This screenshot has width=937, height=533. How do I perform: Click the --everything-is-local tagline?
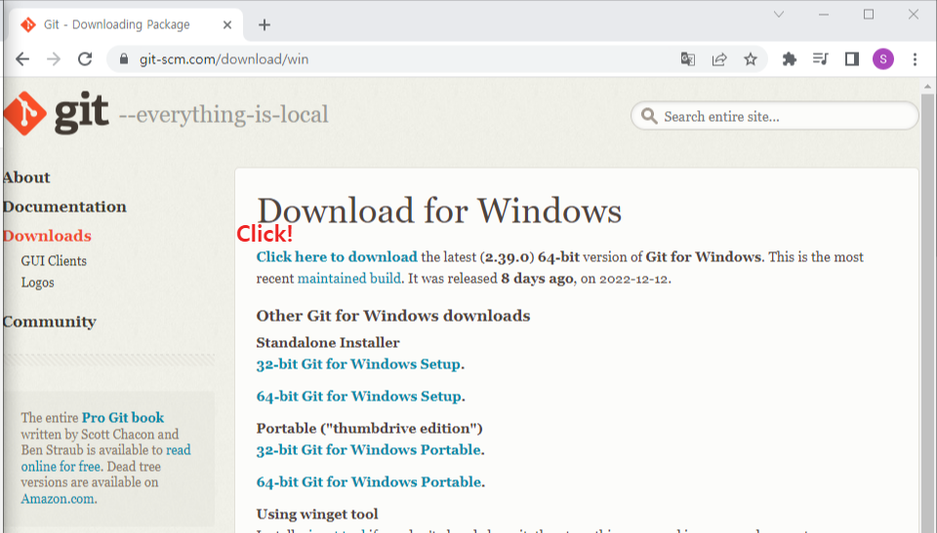pyautogui.click(x=224, y=115)
